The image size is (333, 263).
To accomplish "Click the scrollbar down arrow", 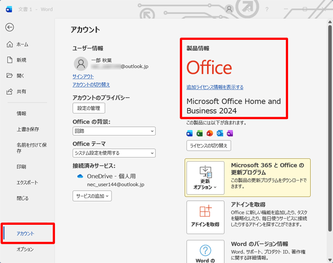I will [x=330, y=260].
